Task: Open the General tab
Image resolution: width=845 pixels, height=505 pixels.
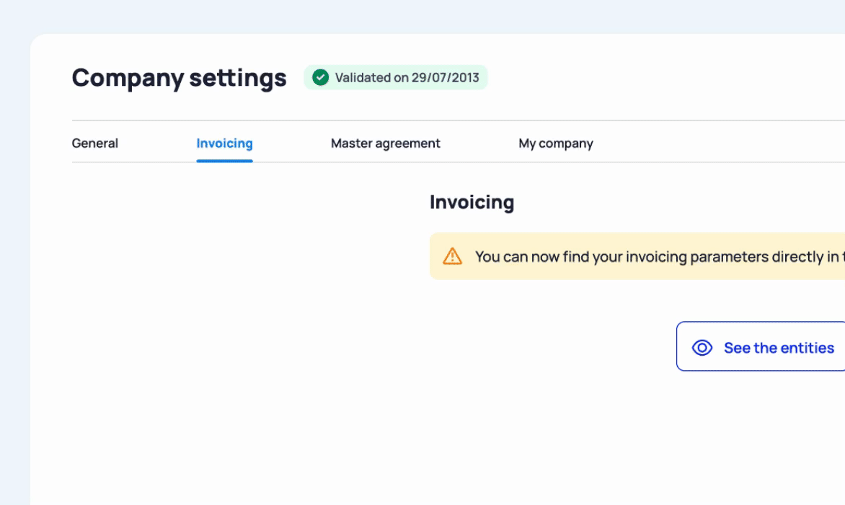Action: tap(95, 144)
